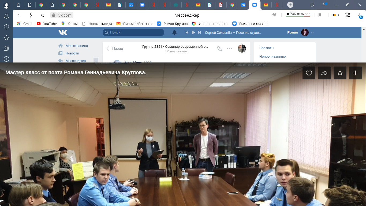Click the Мессенджер unread badge
Viewport: 366px width, 206px height.
[x=96, y=61]
